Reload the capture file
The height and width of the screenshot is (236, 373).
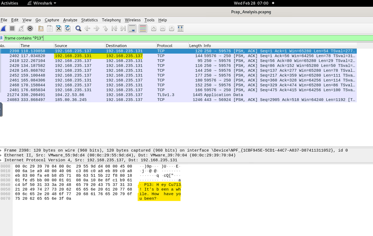coord(68,28)
